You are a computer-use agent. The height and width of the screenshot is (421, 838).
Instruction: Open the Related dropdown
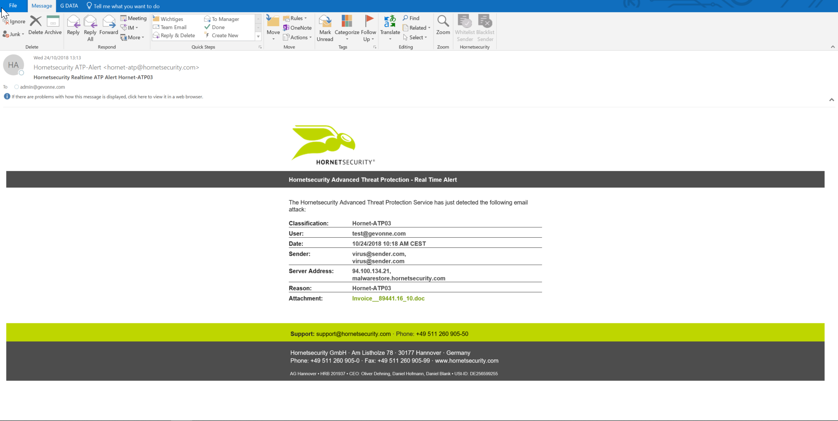click(417, 28)
